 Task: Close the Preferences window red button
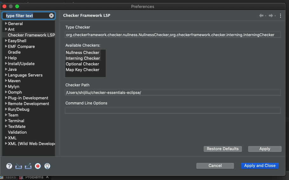(x=4, y=6)
